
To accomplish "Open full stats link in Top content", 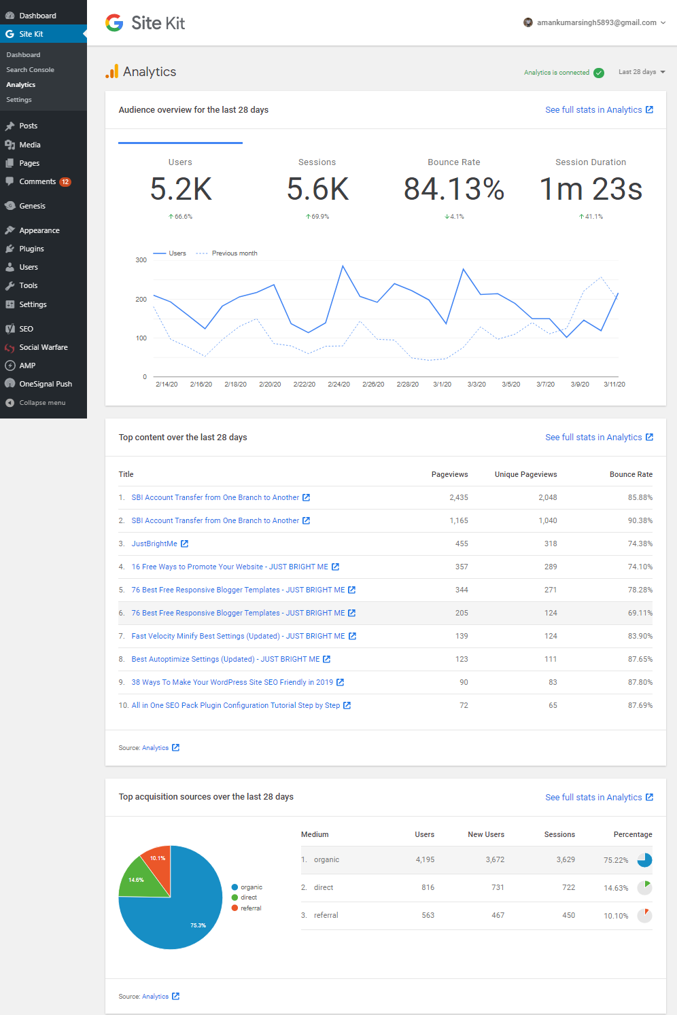I will (x=599, y=437).
